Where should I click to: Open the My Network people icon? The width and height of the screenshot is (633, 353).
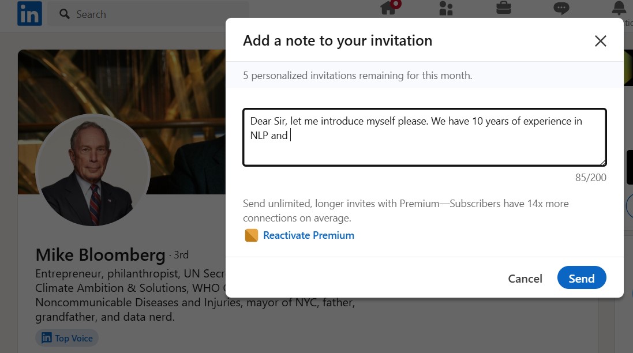tap(446, 8)
